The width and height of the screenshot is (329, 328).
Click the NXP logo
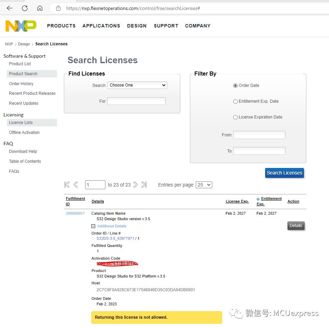point(21,26)
